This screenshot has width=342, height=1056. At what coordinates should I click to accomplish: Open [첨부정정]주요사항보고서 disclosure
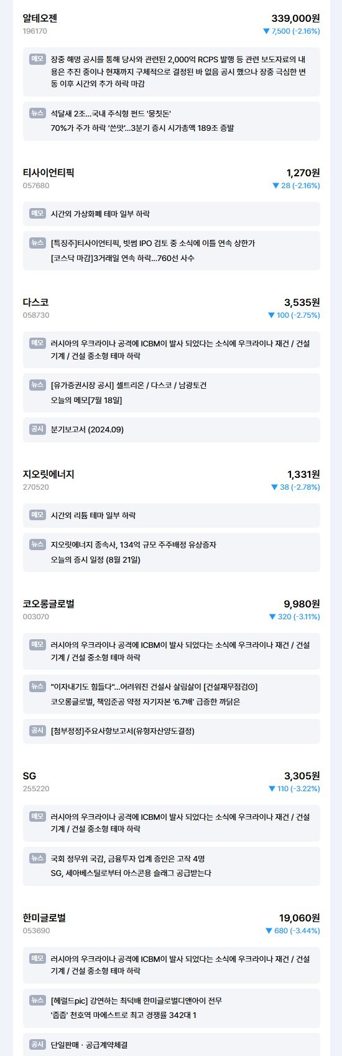coord(122,731)
